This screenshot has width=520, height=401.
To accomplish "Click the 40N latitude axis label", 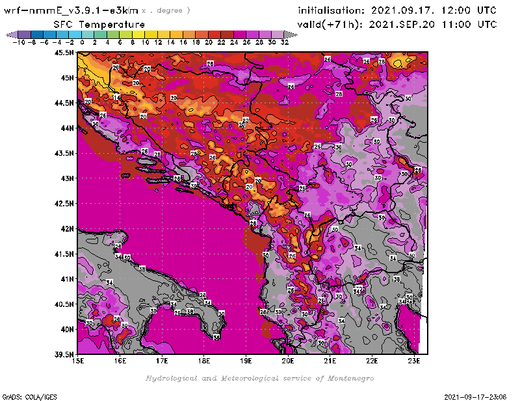I will [67, 330].
